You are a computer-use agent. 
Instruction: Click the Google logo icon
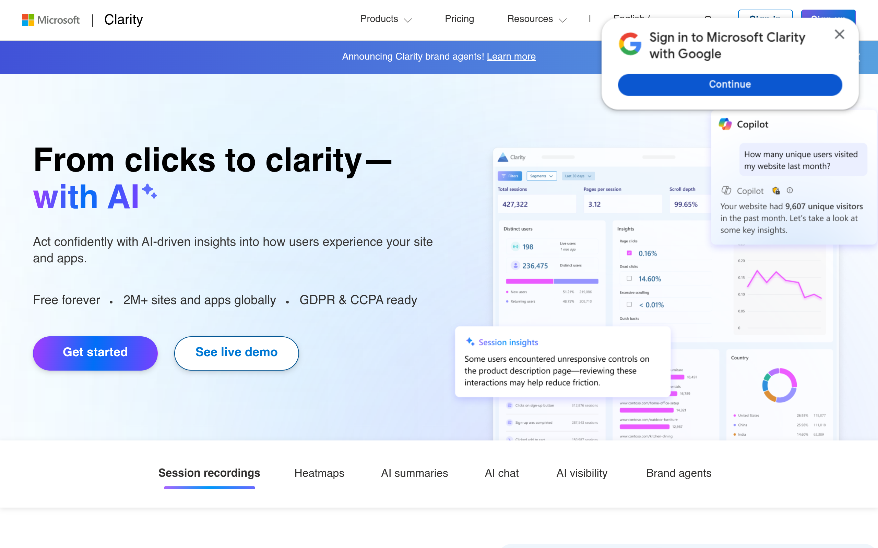coord(630,44)
